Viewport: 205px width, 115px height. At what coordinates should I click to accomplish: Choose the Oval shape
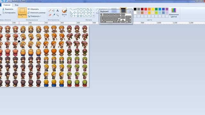point(78,10)
